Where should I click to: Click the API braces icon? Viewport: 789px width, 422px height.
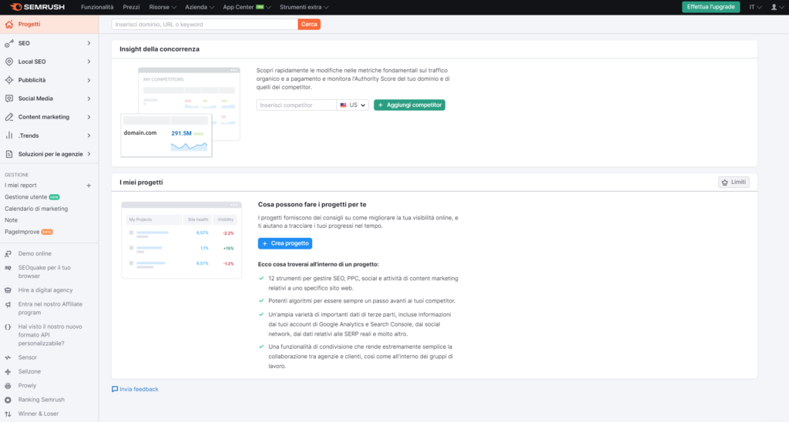[x=8, y=327]
